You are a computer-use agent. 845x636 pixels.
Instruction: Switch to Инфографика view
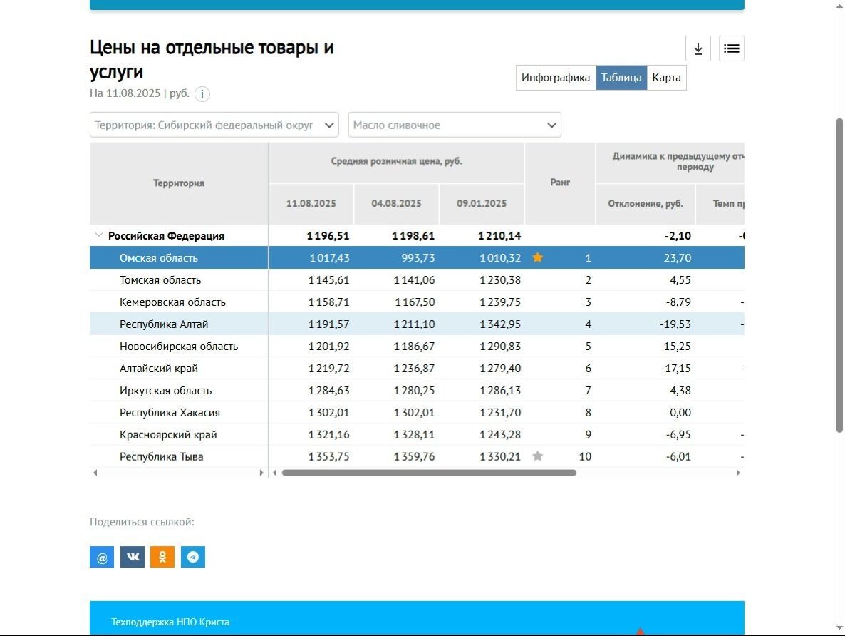[556, 78]
